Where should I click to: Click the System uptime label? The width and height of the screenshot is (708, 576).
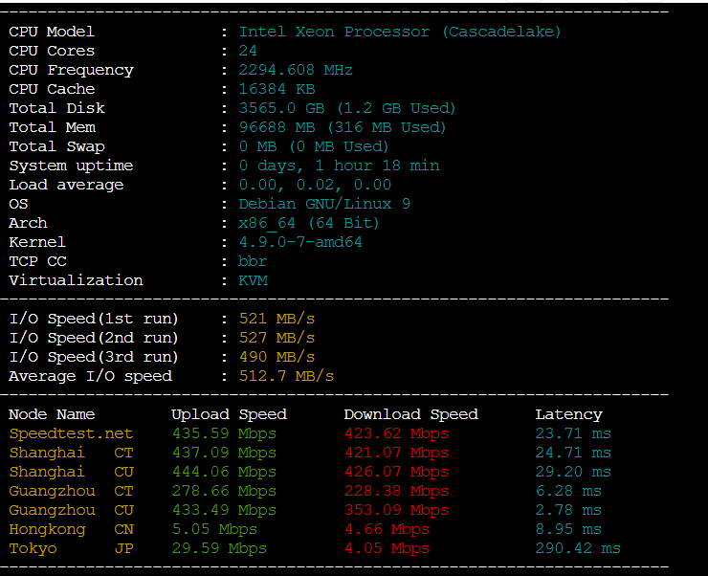coord(72,166)
